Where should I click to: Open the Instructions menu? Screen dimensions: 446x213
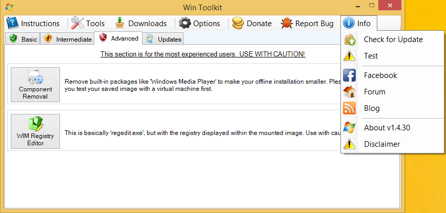33,23
